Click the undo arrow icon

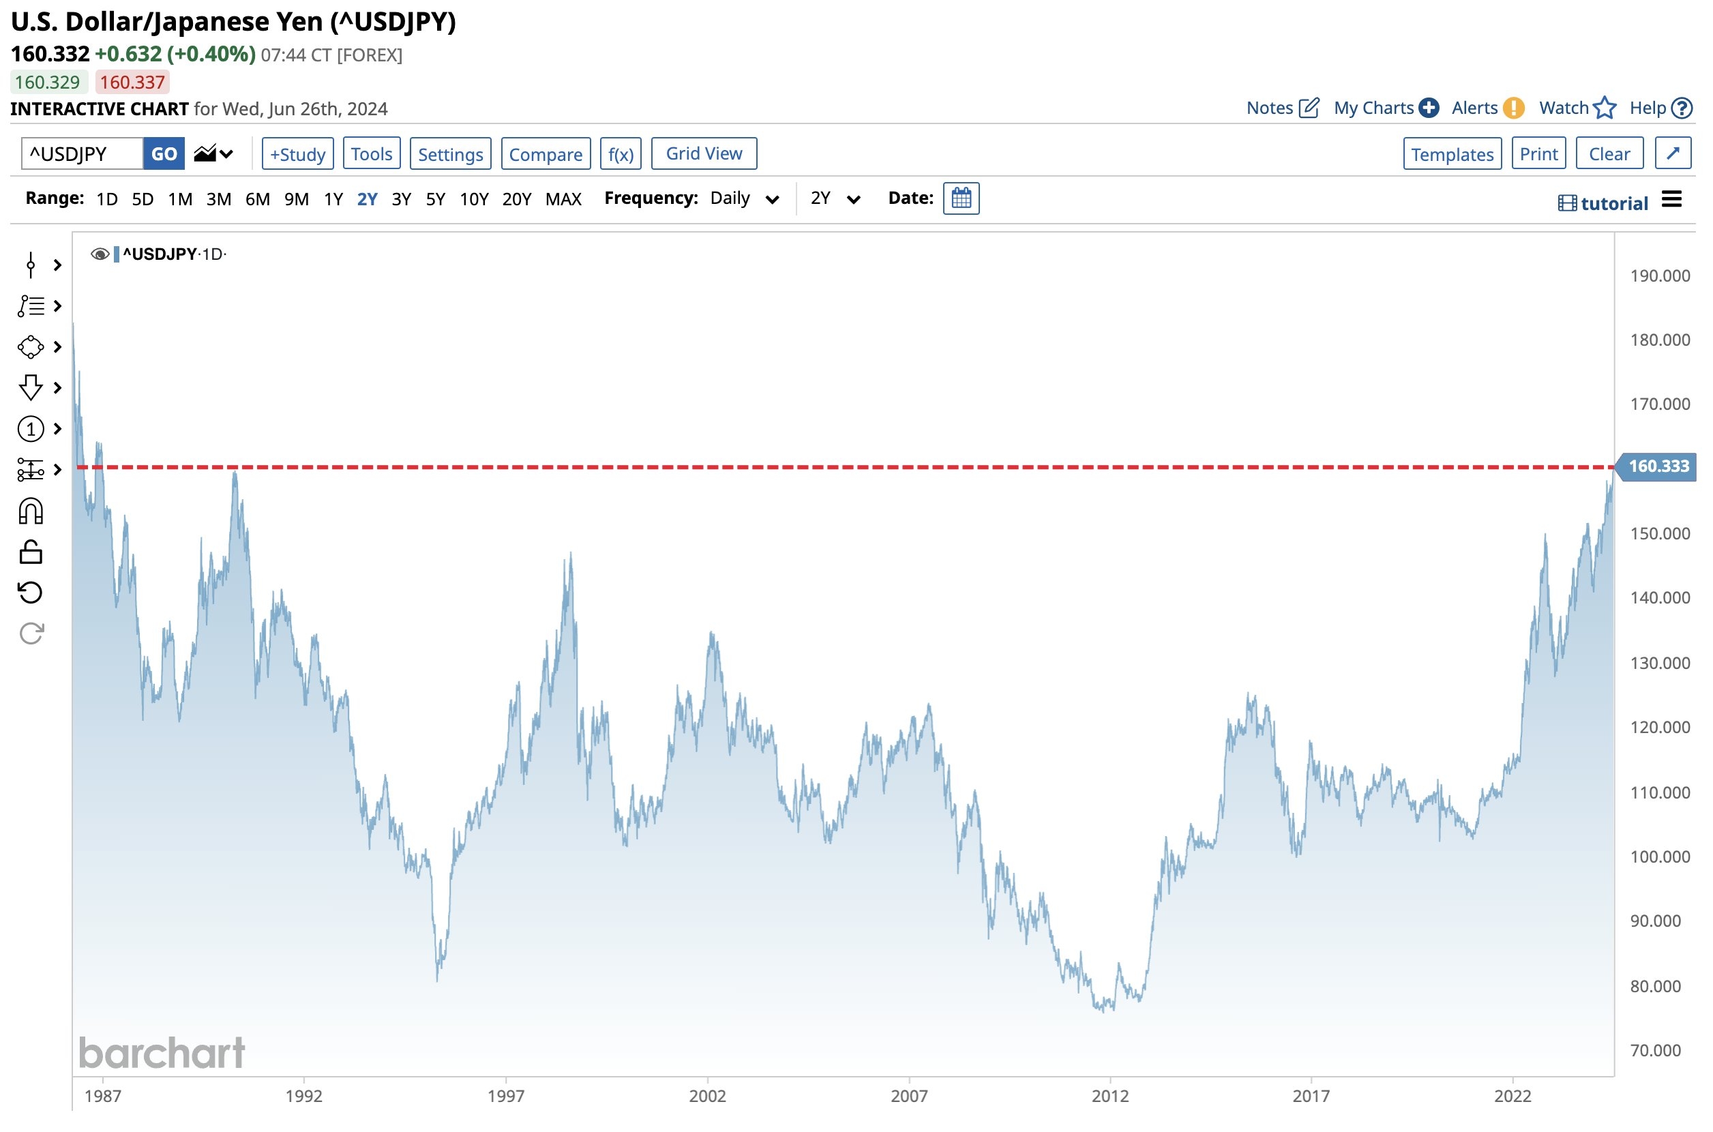pos(30,593)
